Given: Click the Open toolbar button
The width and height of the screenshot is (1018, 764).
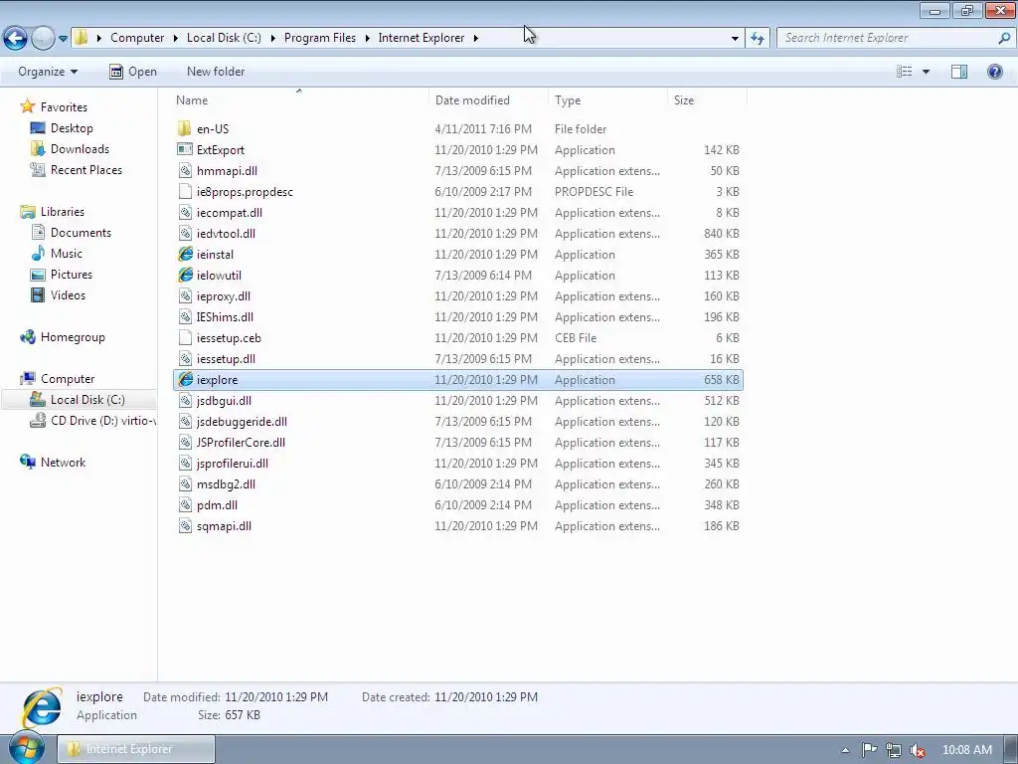Looking at the screenshot, I should (132, 72).
